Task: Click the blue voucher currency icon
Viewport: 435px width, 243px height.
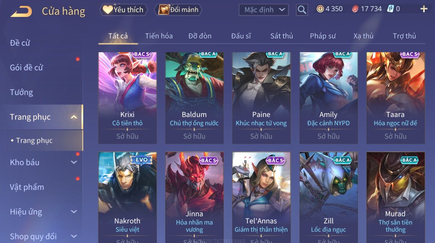Action: tap(391, 9)
